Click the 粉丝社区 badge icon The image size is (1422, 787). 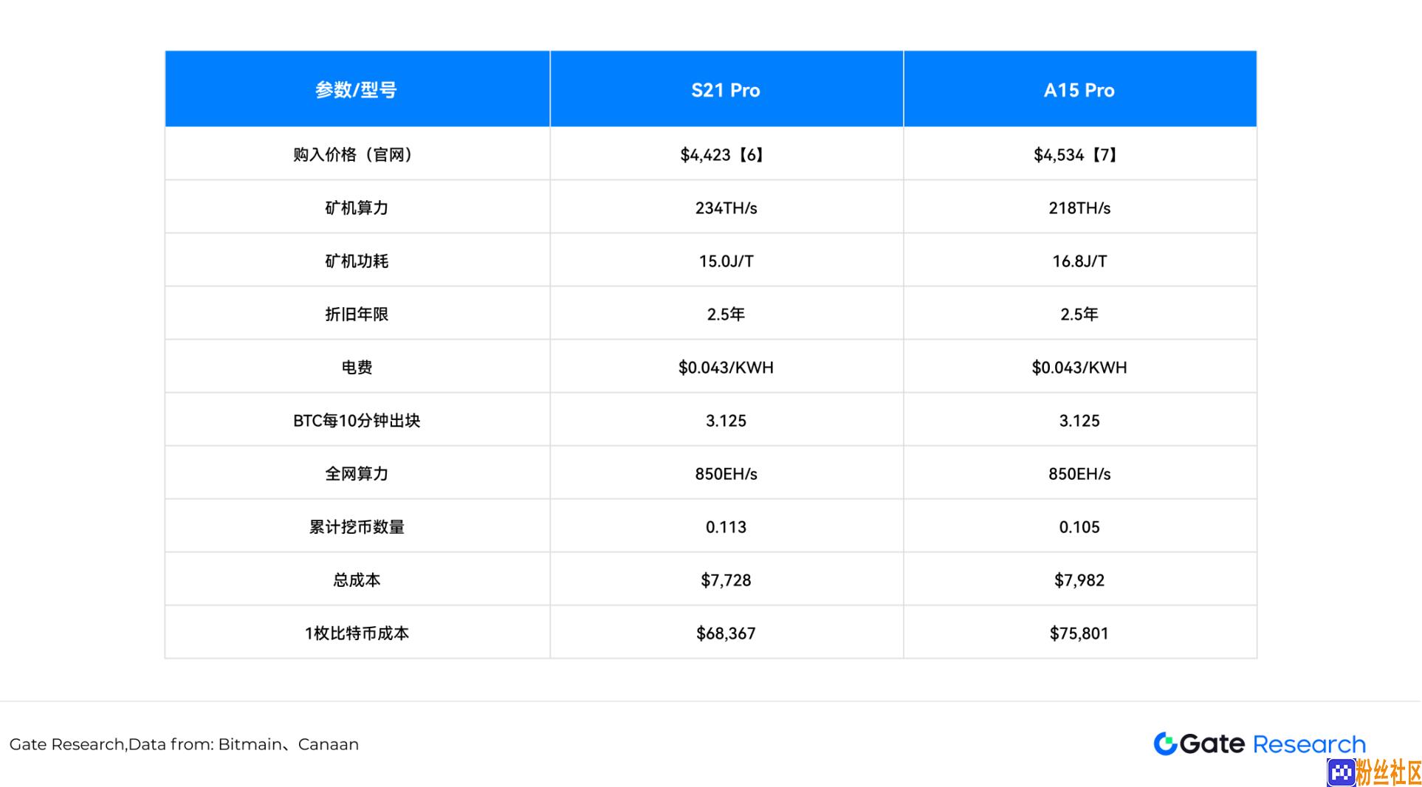1341,773
